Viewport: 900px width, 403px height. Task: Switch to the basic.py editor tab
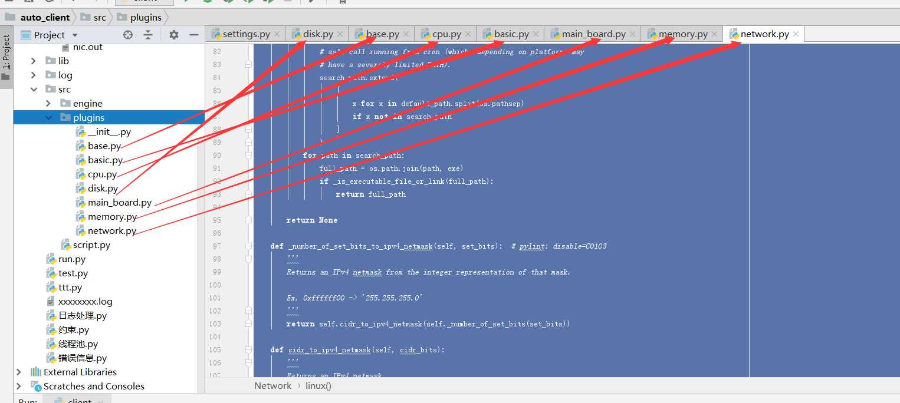point(511,34)
